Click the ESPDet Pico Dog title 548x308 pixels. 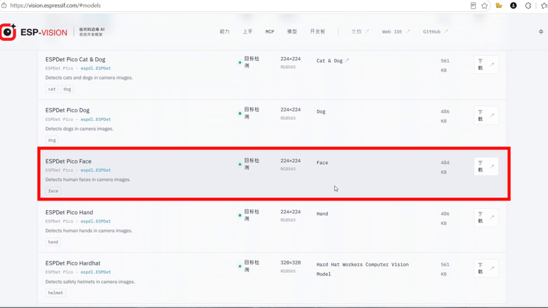click(67, 110)
